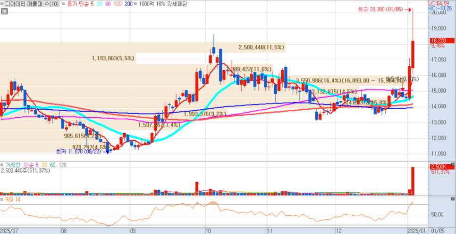The width and height of the screenshot is (456, 234).
Task: Click the 2025/07 date on the time axis
Action: tap(9, 231)
